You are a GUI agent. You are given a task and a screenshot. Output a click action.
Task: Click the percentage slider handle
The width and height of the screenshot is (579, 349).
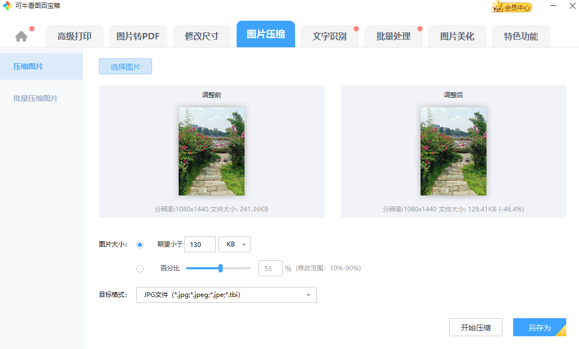coord(221,268)
